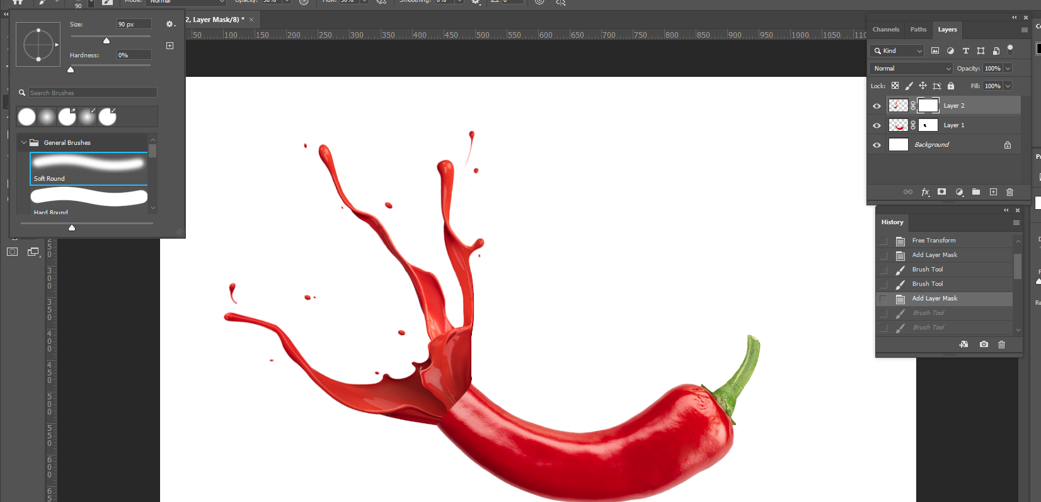The height and width of the screenshot is (502, 1041).
Task: Open Layers panel options menu
Action: [x=1025, y=30]
